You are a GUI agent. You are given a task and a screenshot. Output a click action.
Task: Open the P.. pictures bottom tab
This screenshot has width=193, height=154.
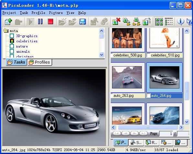[x=121, y=142]
